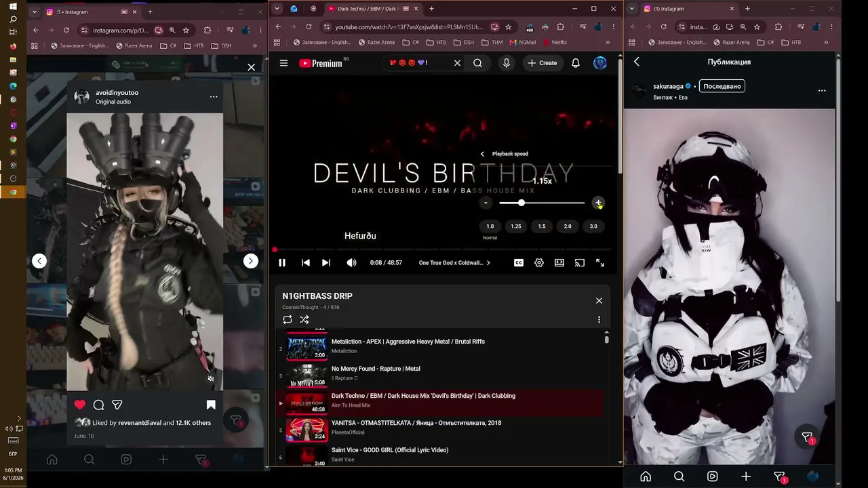The width and height of the screenshot is (868, 488).
Task: Toggle shuffle for the N1GHTBASS DR!P playlist
Action: (304, 319)
